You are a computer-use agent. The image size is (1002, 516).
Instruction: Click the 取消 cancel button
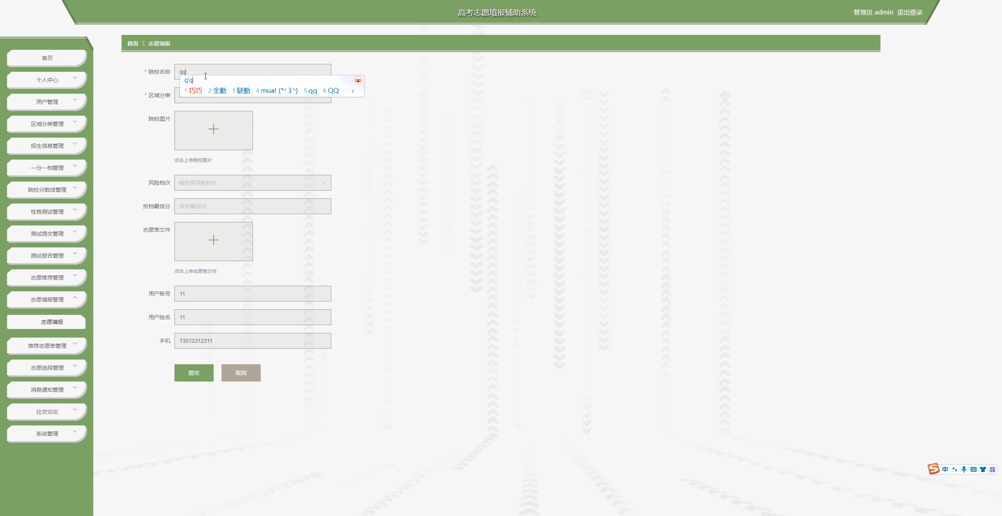point(241,373)
